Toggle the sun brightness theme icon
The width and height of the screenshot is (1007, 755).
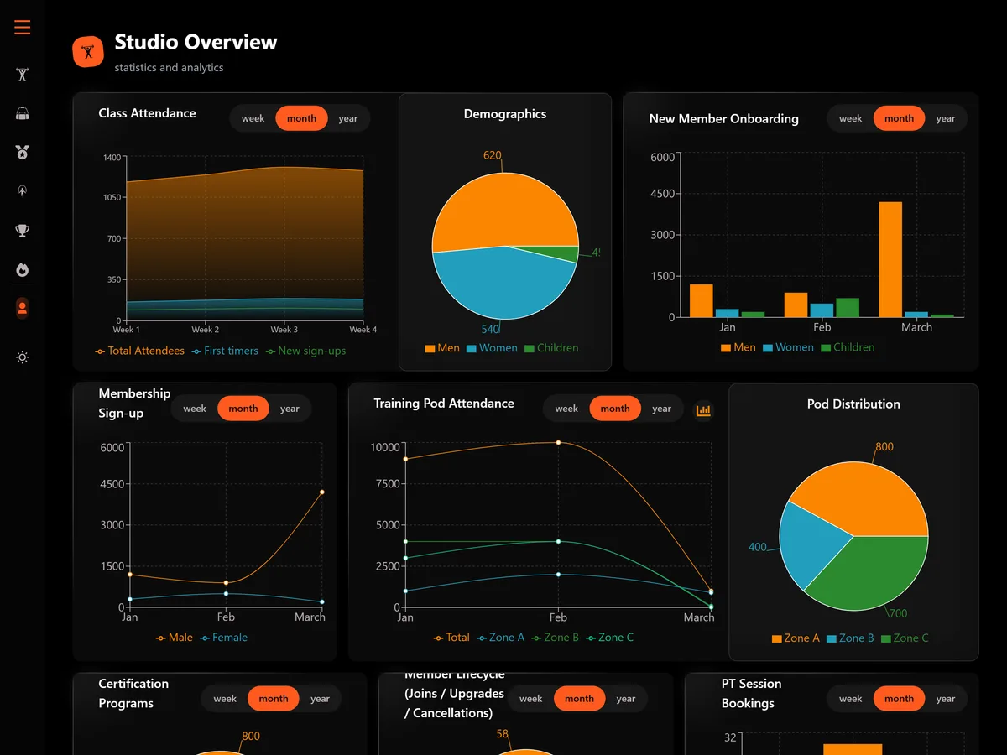pyautogui.click(x=23, y=357)
